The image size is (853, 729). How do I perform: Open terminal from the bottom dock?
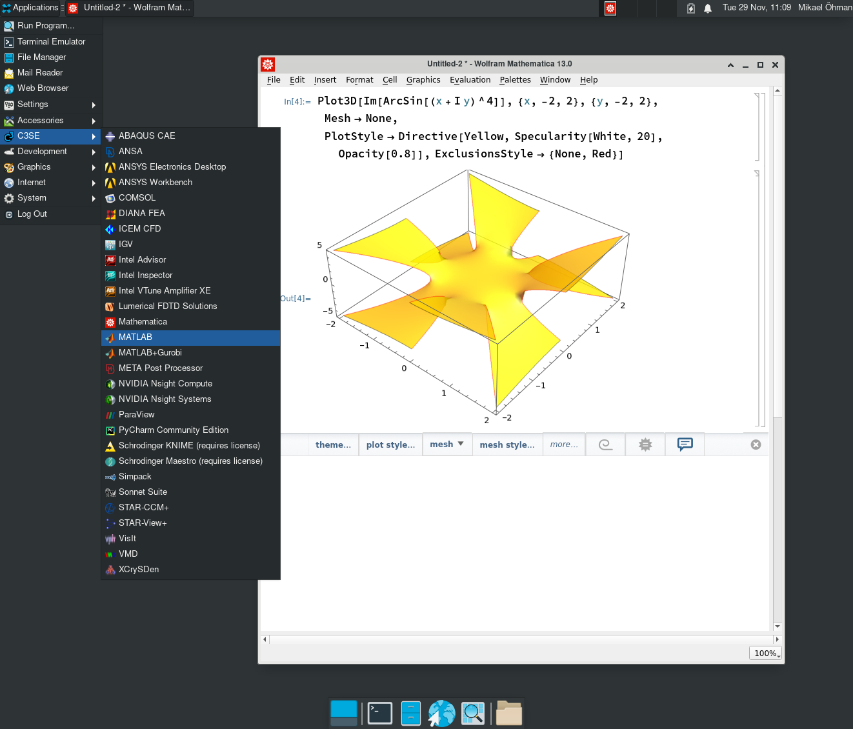(x=380, y=713)
